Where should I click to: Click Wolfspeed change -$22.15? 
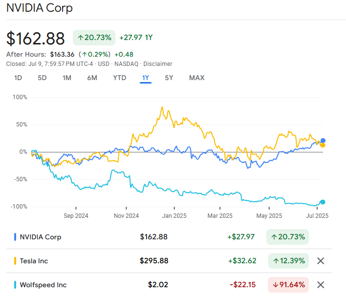(243, 285)
